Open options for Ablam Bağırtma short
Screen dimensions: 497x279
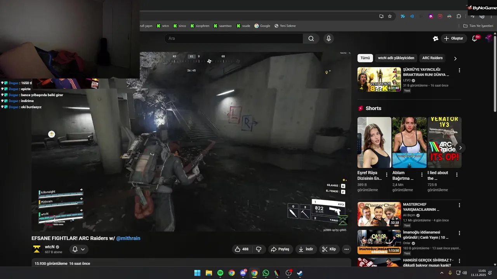422,175
